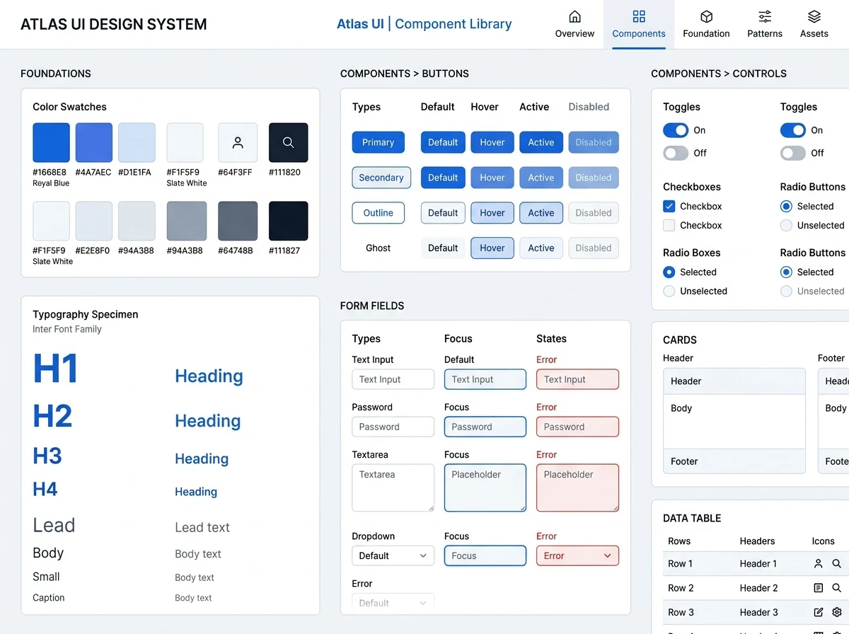
Task: Click the edit pencil icon in Row 3
Action: click(x=818, y=612)
